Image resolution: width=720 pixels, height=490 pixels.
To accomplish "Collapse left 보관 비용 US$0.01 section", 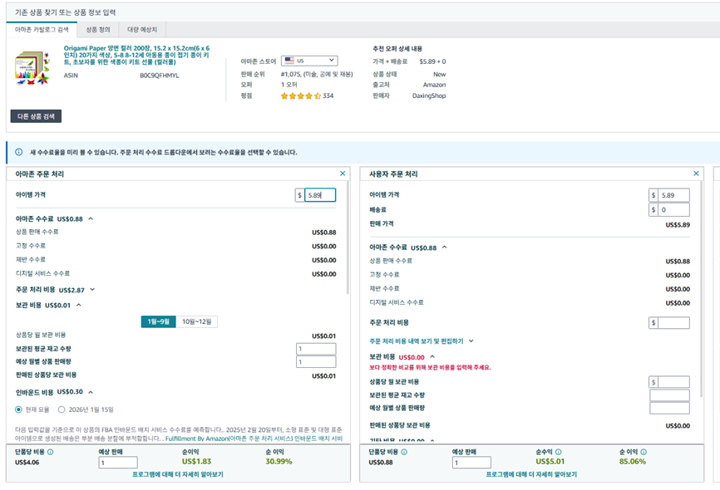I will 78,305.
